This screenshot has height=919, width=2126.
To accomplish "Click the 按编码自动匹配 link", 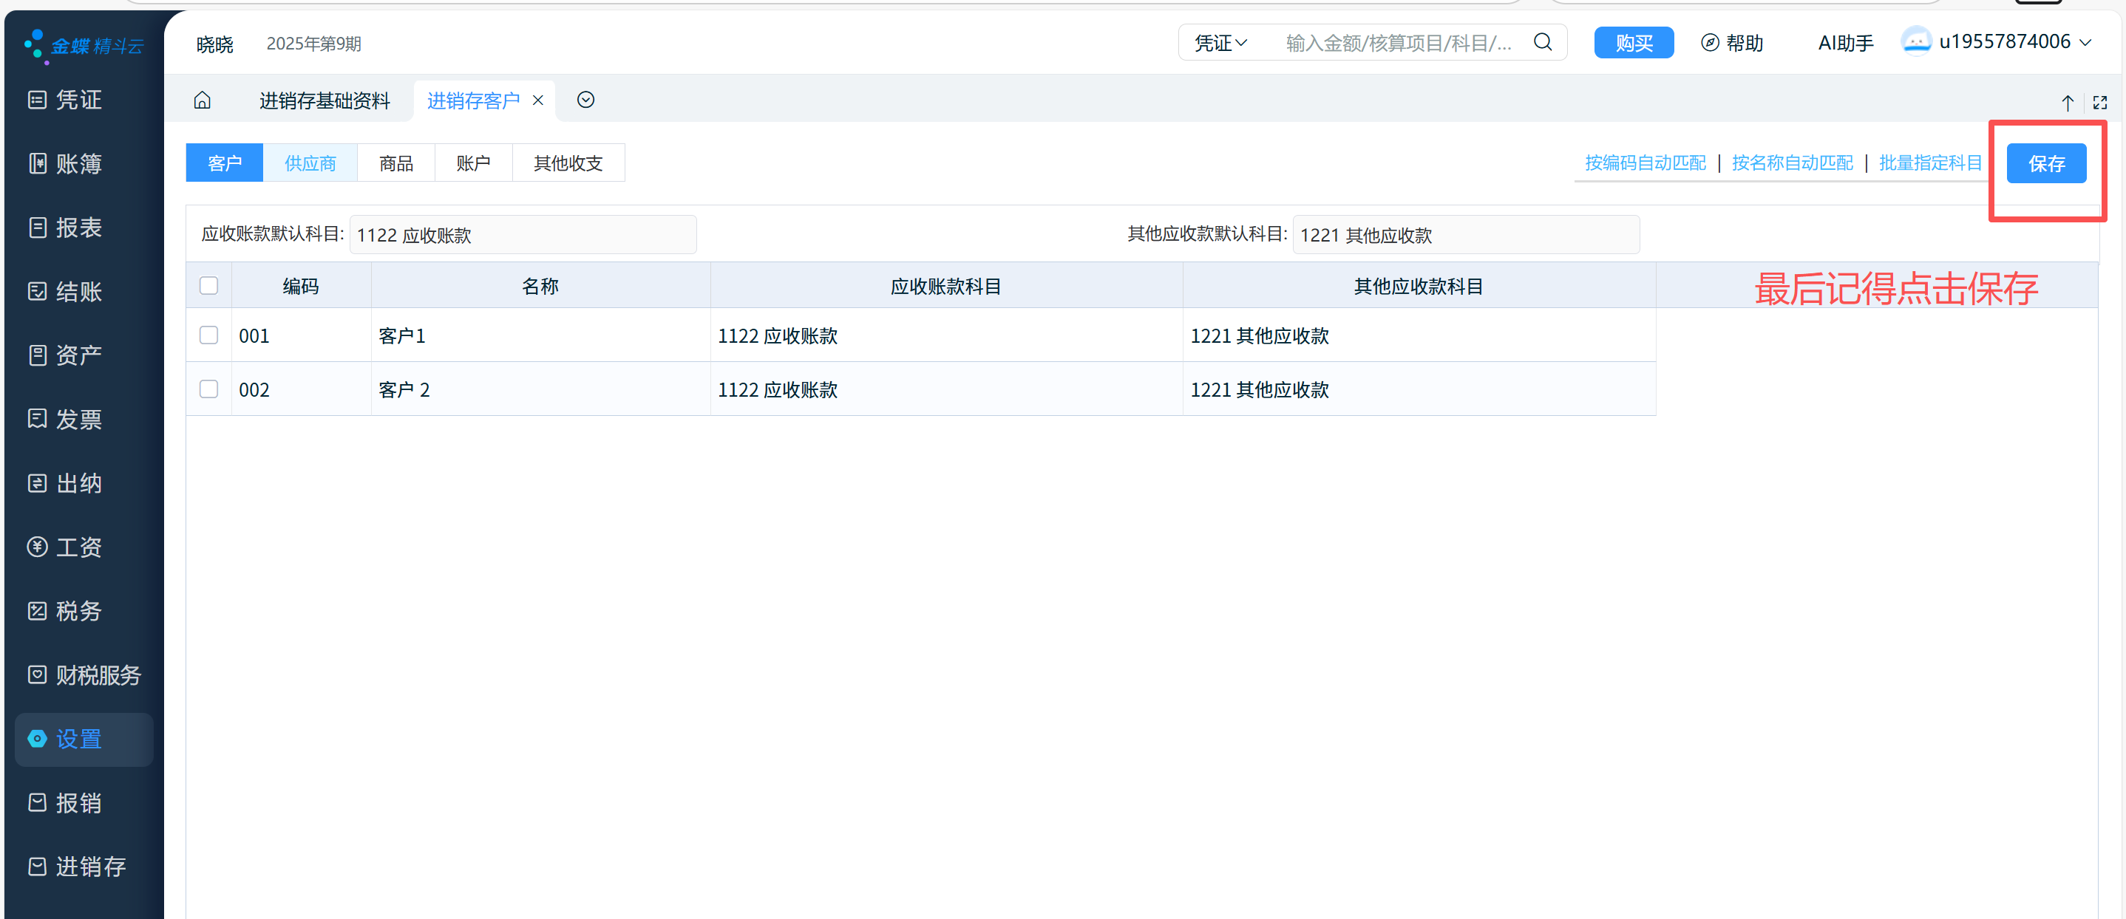I will 1645,163.
